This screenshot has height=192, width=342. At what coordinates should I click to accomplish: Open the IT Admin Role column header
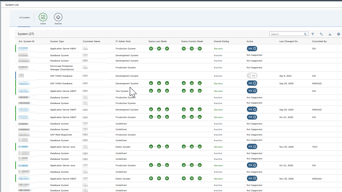(x=123, y=41)
